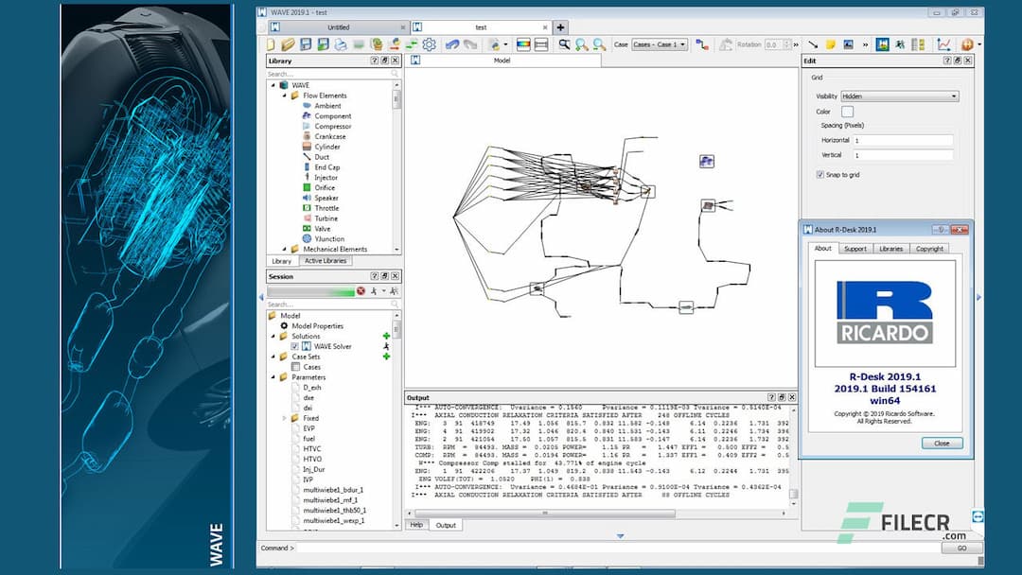Select the Cylinder flow element
1022x575 pixels.
(328, 147)
